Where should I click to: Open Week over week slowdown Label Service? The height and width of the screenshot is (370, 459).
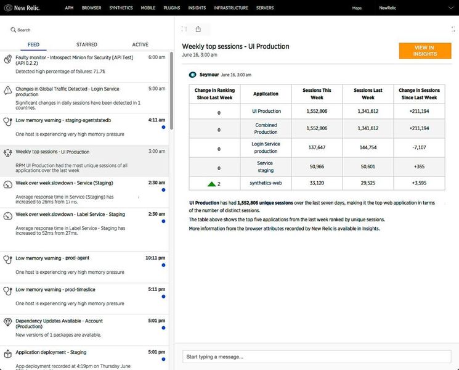(84, 229)
